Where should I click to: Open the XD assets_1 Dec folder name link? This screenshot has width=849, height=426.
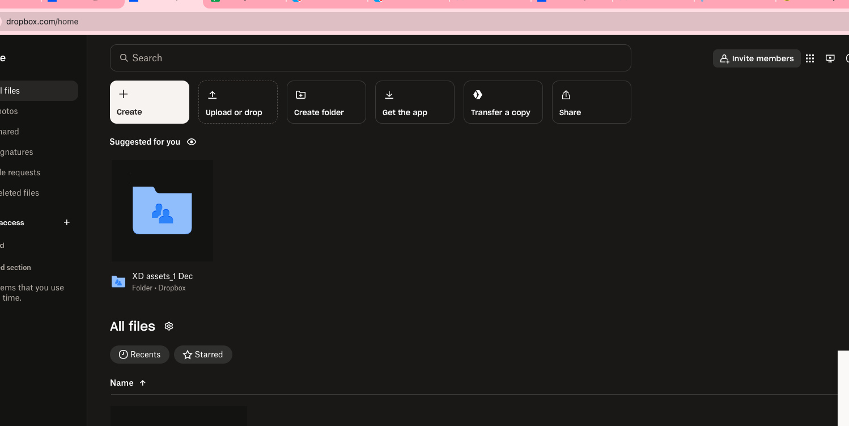[163, 276]
